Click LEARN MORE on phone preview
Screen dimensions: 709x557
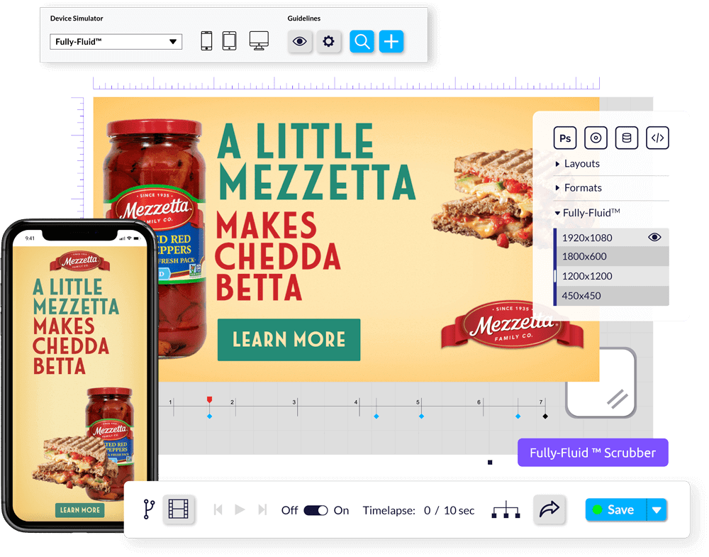pyautogui.click(x=80, y=510)
